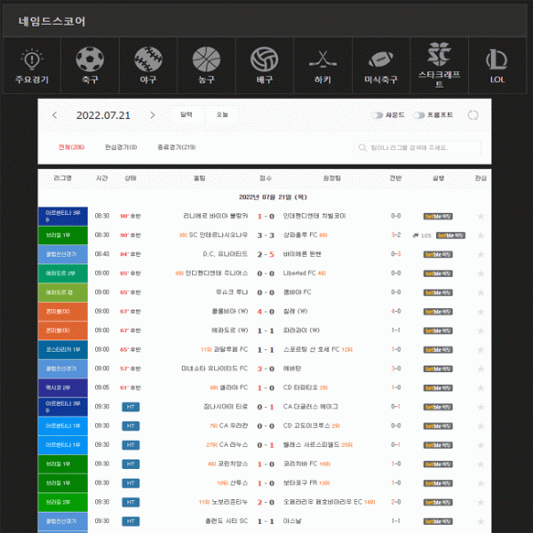This screenshot has width=533, height=533.
Task: Toggle the 사운드 sound switch
Action: 377,115
